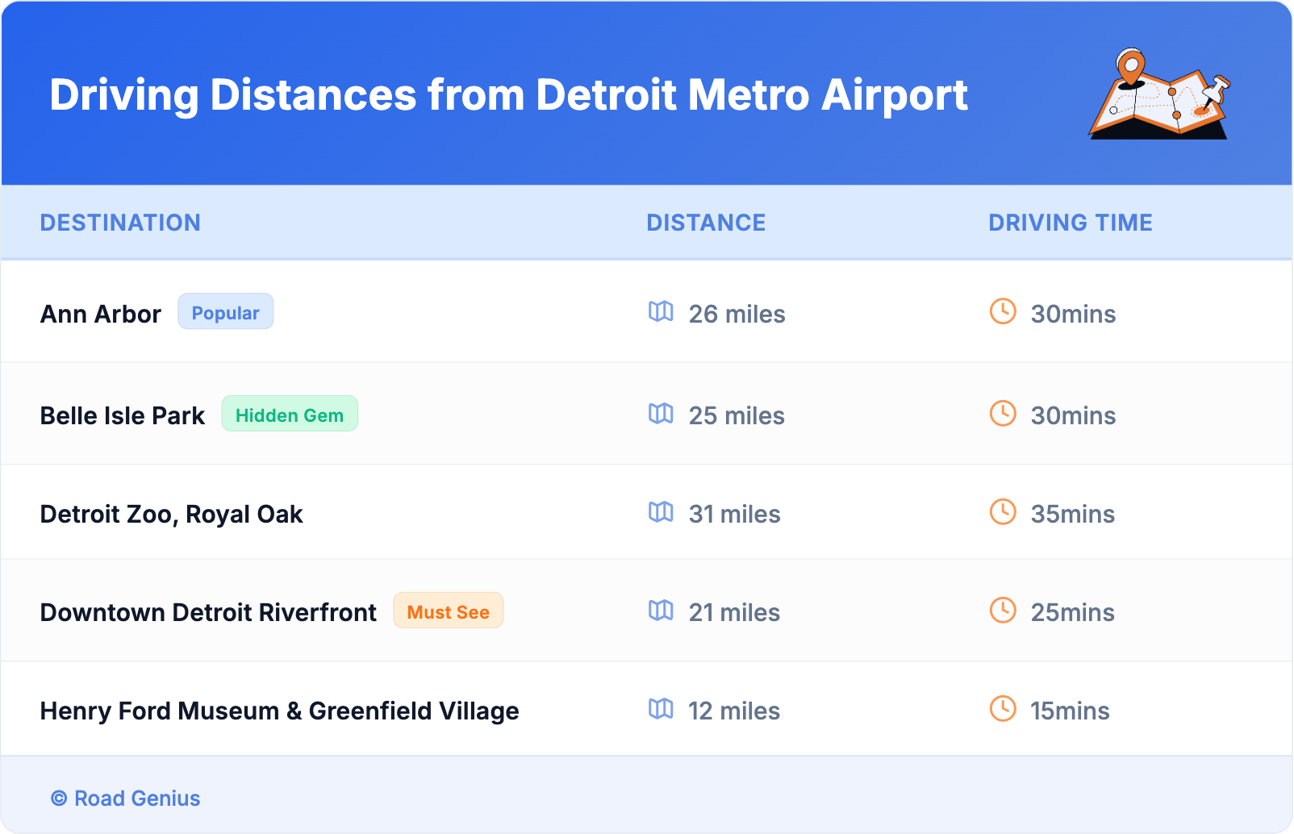1294x834 pixels.
Task: Click the map icon beside 25 miles
Action: coord(661,414)
